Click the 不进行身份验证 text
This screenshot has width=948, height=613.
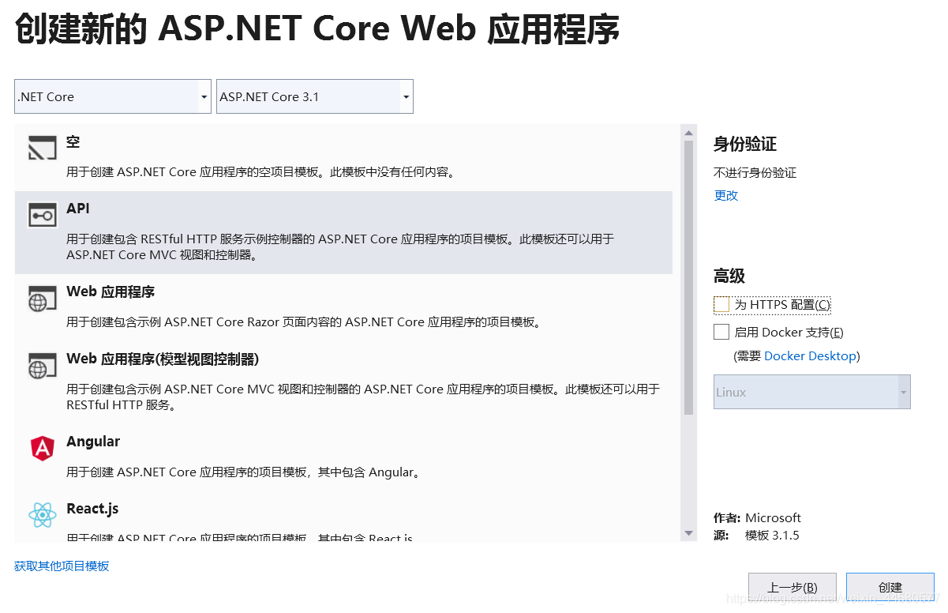pos(755,172)
